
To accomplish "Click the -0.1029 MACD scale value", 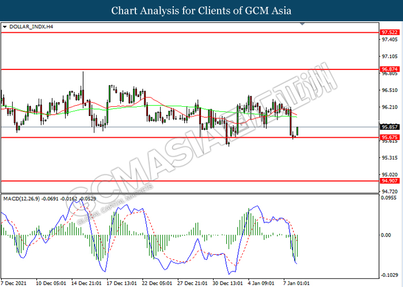I will (x=389, y=275).
